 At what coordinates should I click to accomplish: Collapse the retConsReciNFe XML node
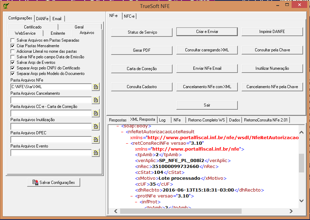[x=127, y=143]
